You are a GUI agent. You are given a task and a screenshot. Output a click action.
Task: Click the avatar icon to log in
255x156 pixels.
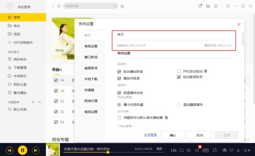pyautogui.click(x=9, y=6)
